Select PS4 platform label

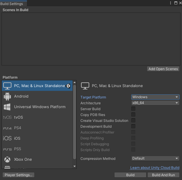coord(18,128)
